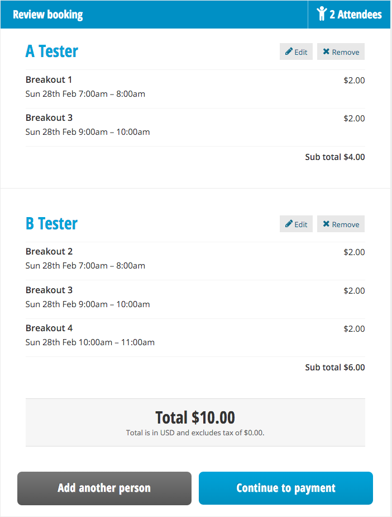Viewport: 392px width, 517px height.
Task: Remove B Tester from booking
Action: [x=341, y=224]
